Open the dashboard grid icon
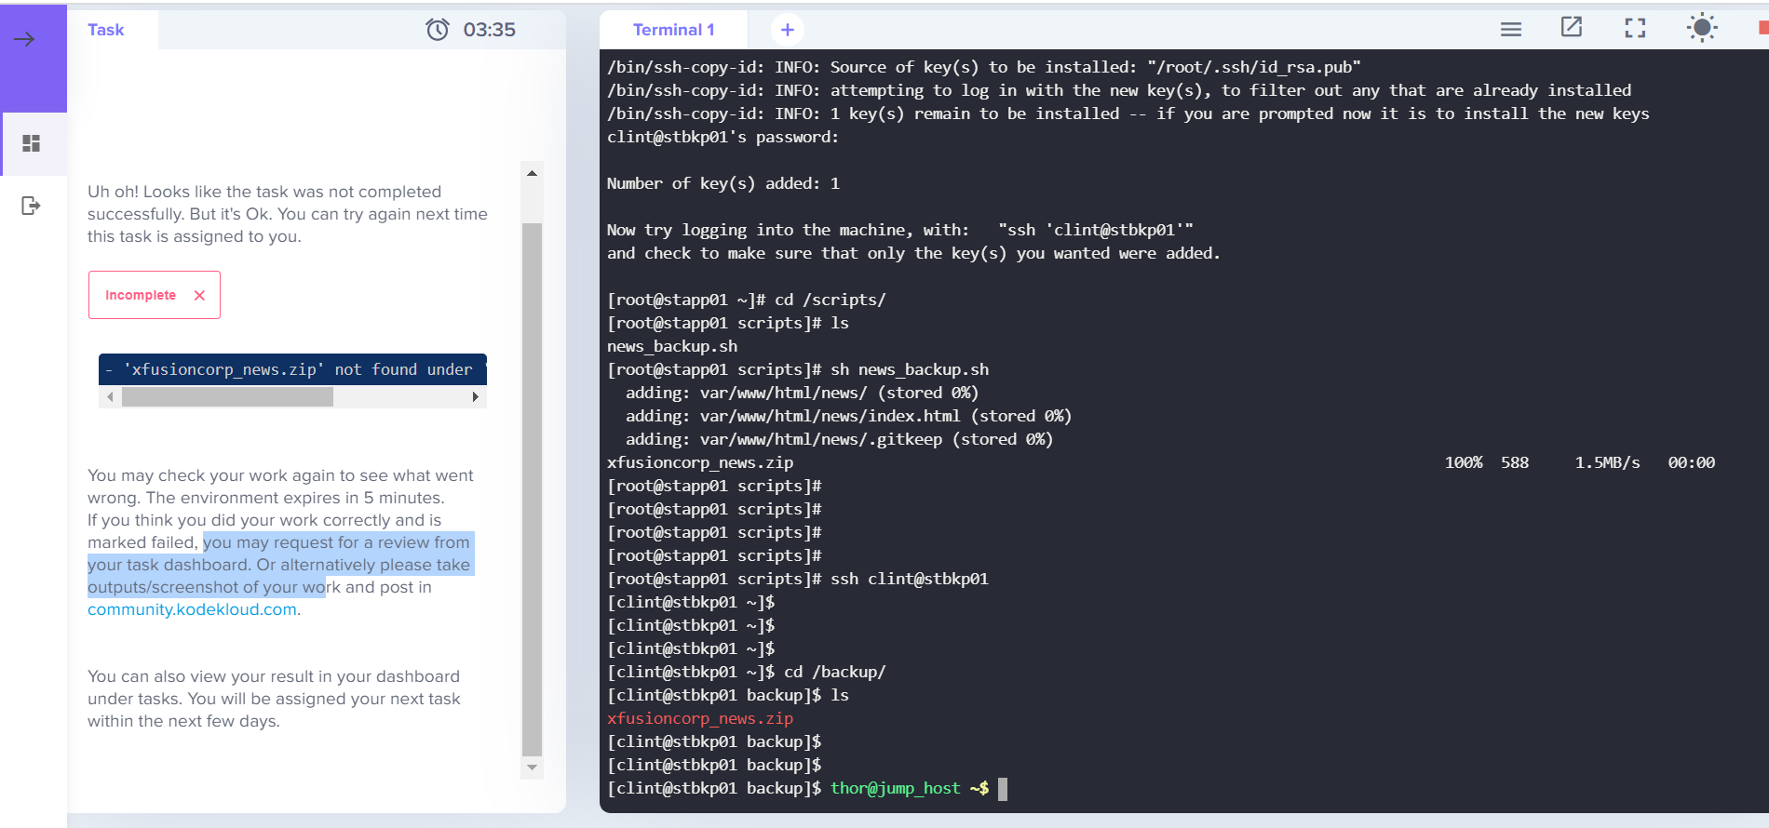The width and height of the screenshot is (1769, 828). pos(32,143)
